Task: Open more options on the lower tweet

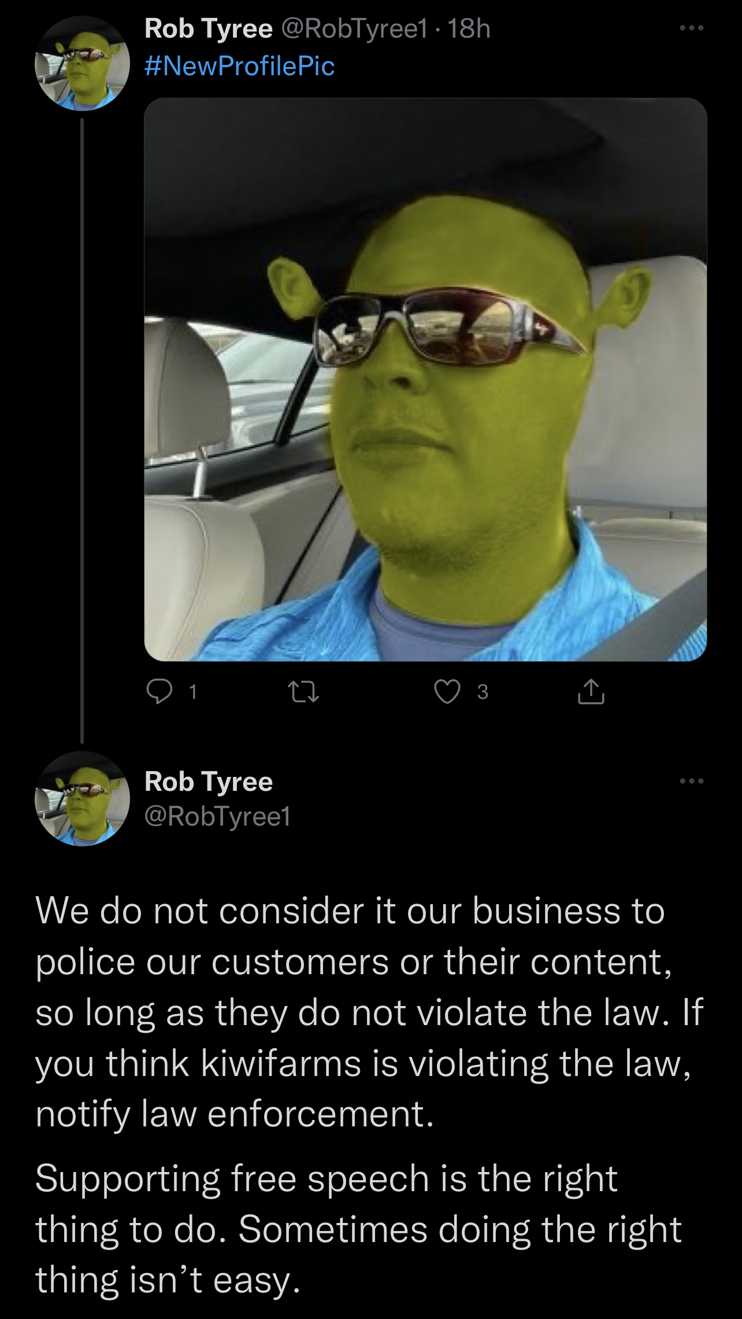Action: coord(691,781)
